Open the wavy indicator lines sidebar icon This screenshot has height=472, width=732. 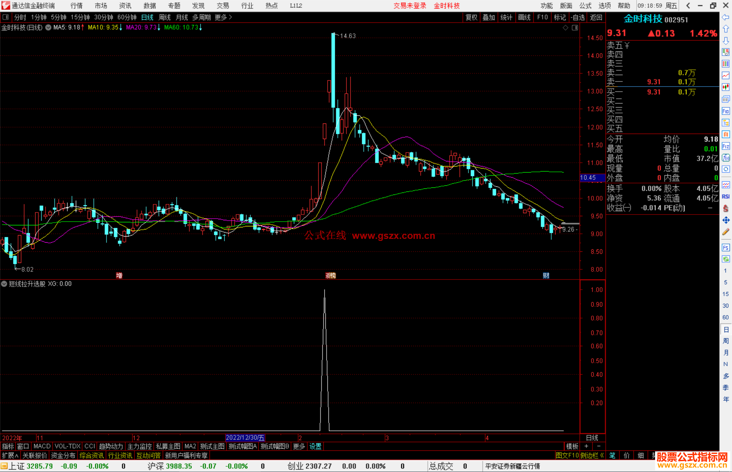[726, 185]
